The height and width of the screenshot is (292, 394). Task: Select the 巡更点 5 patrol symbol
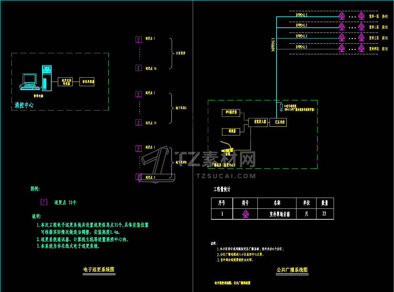(139, 177)
